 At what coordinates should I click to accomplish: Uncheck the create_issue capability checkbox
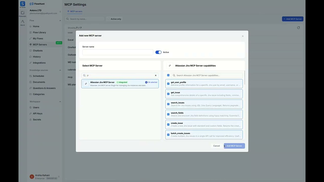[168, 124]
